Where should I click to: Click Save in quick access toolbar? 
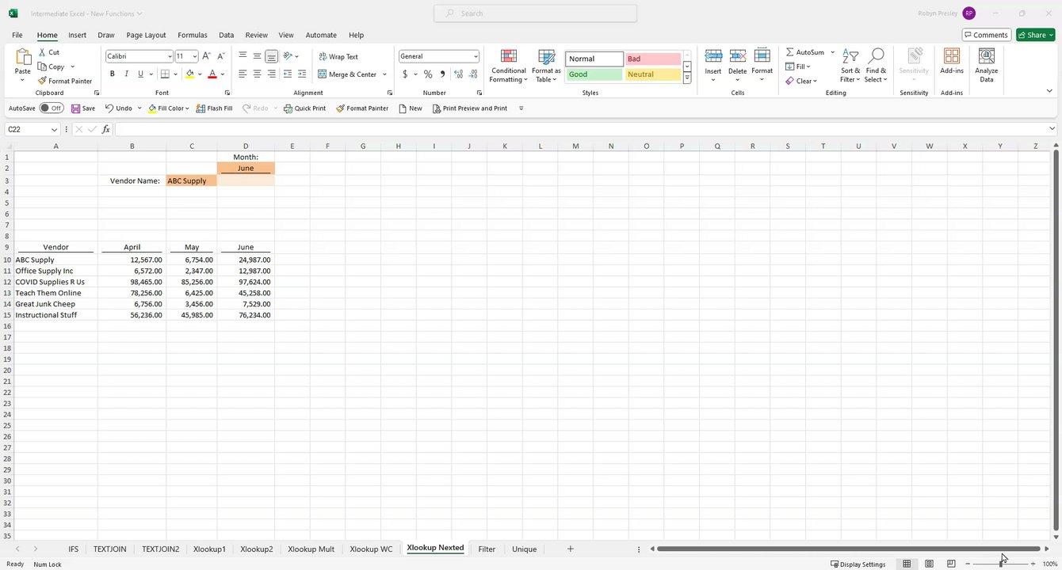[x=83, y=108]
